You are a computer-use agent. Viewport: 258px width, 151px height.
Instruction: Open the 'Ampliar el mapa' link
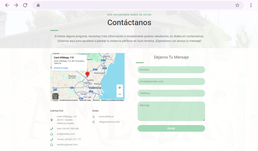[61, 68]
